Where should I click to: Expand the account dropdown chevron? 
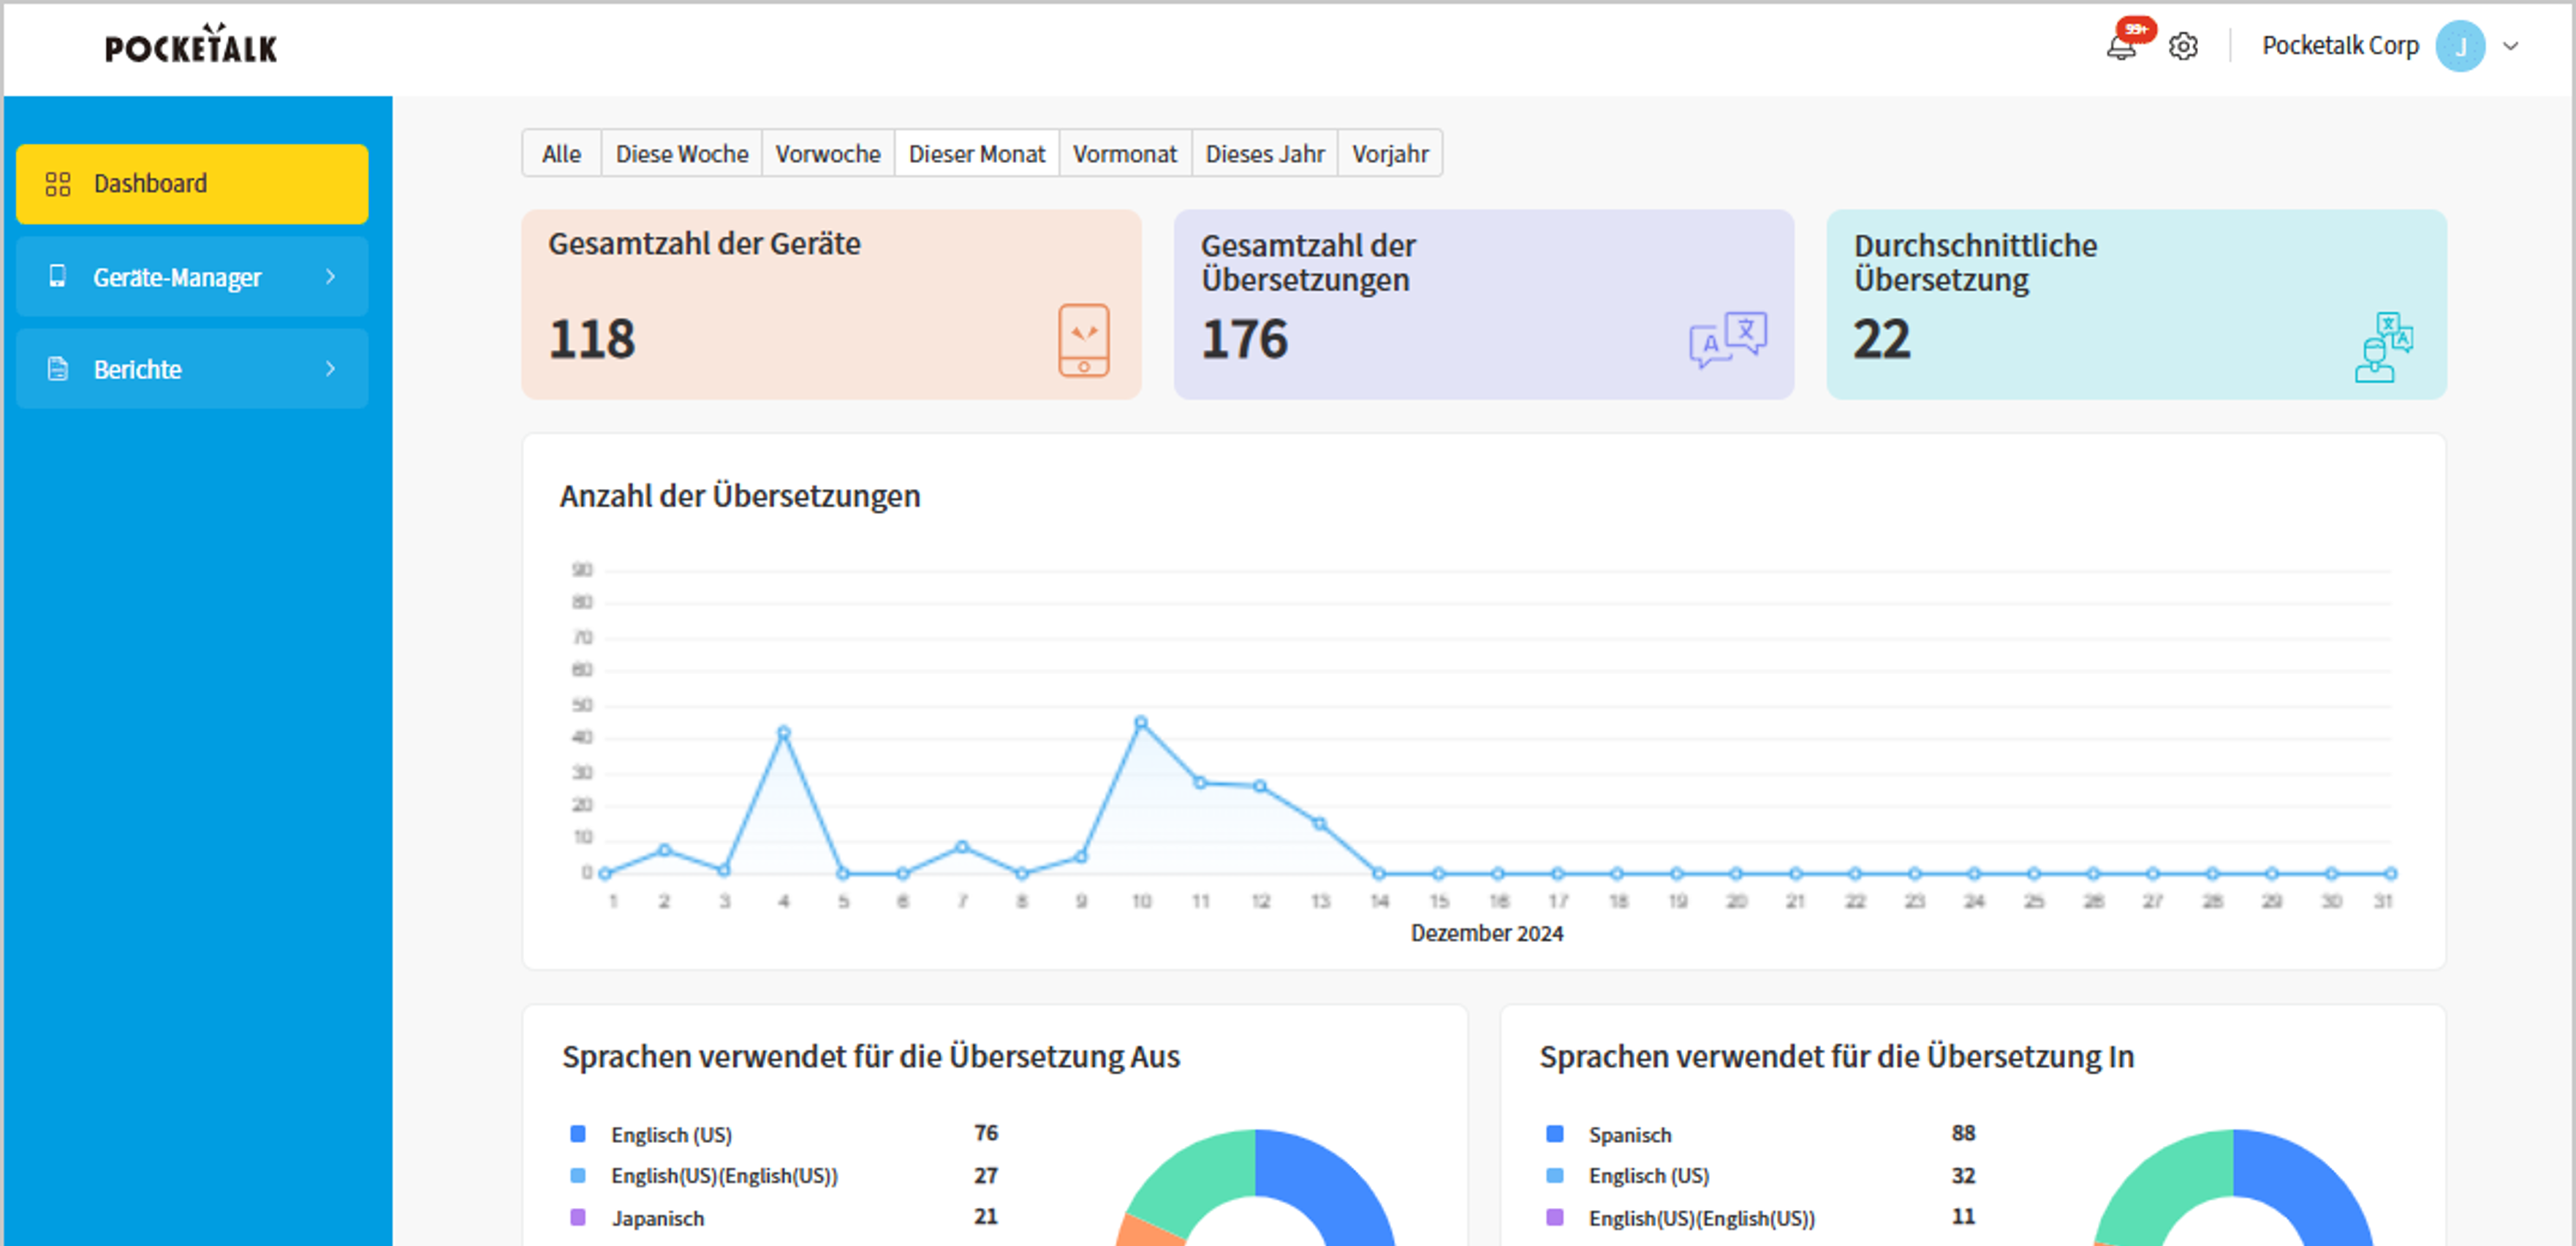(x=2510, y=46)
